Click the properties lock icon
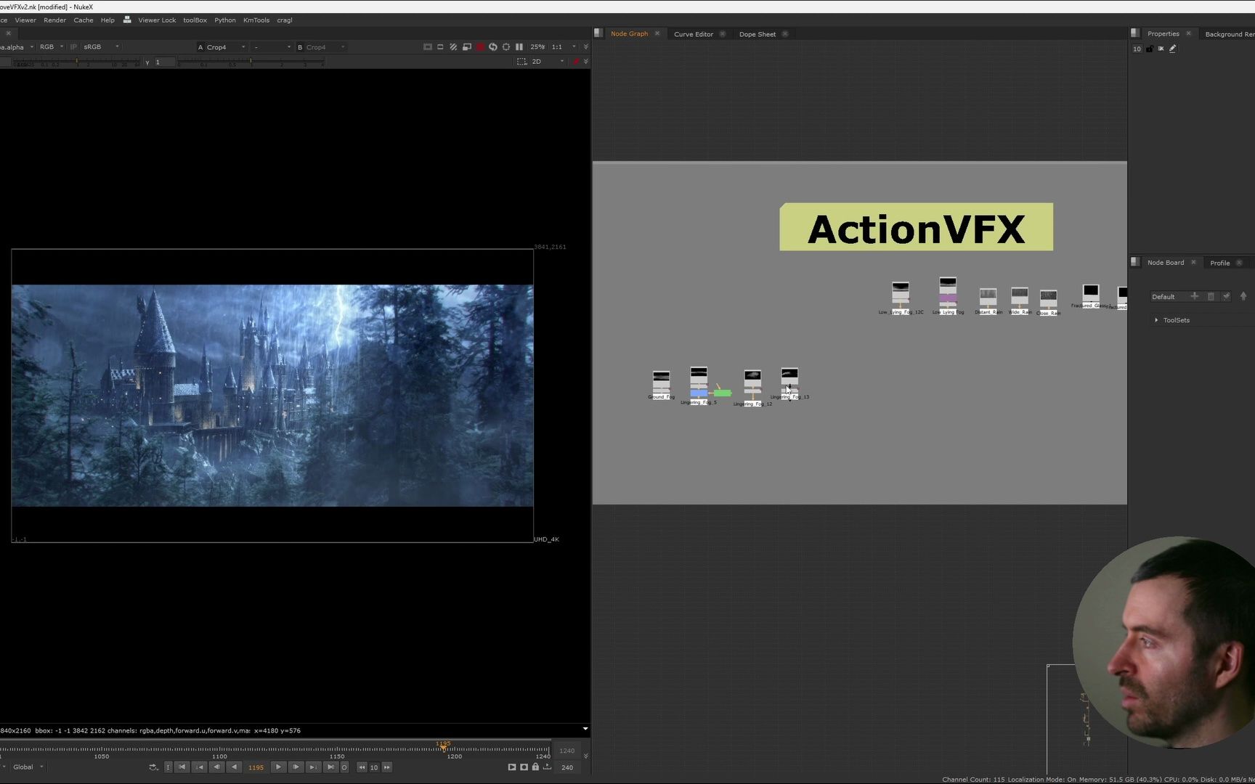Viewport: 1255px width, 784px height. [1150, 49]
